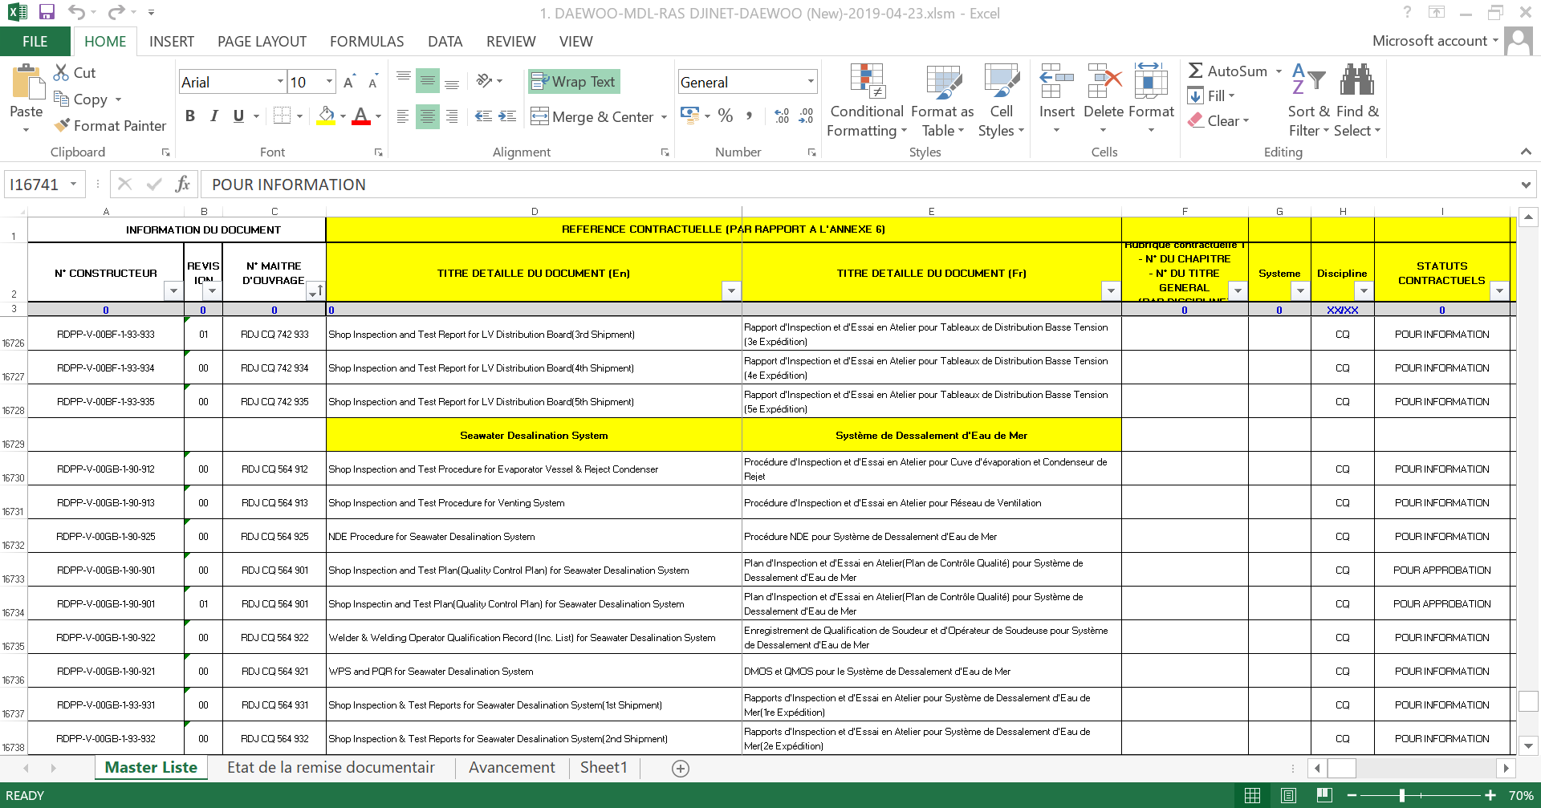Open filter dropdown for STATUTS CONTRACTUELS

coord(1499,290)
